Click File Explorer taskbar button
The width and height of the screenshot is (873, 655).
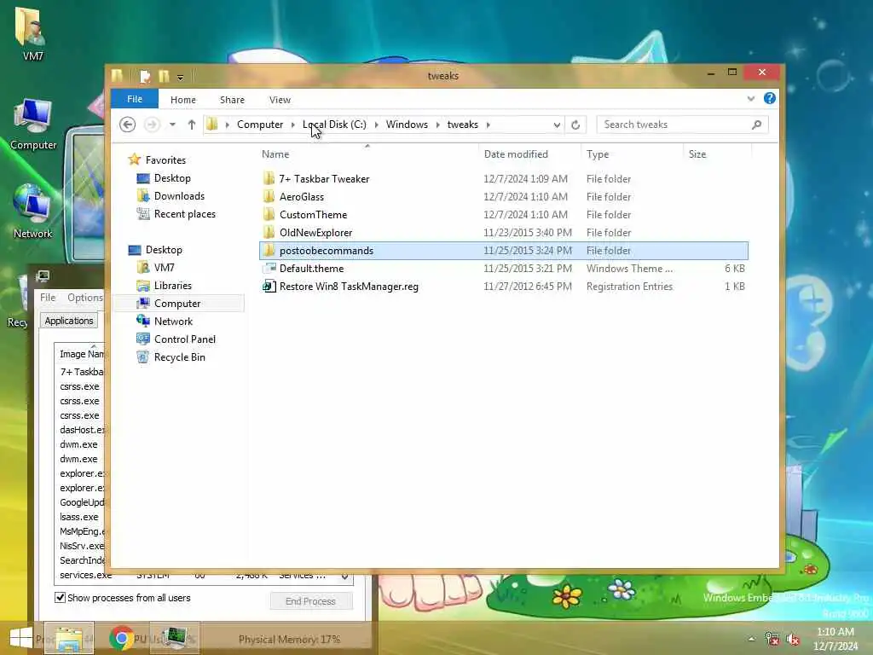click(69, 638)
